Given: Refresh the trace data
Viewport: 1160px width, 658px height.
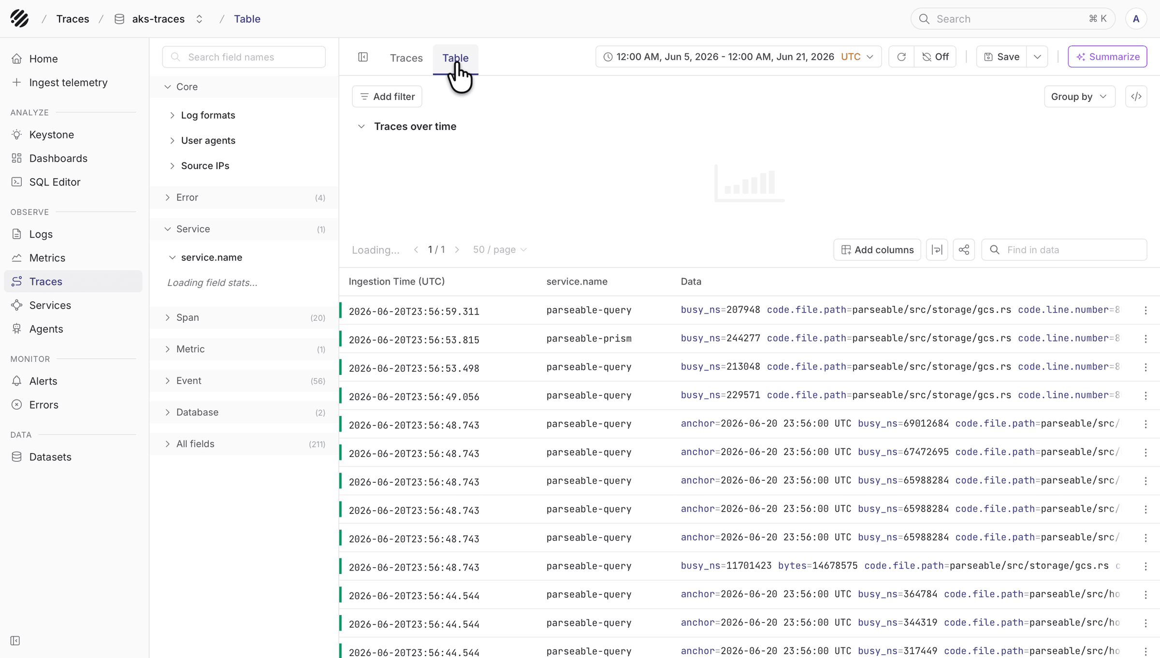Looking at the screenshot, I should click(901, 57).
